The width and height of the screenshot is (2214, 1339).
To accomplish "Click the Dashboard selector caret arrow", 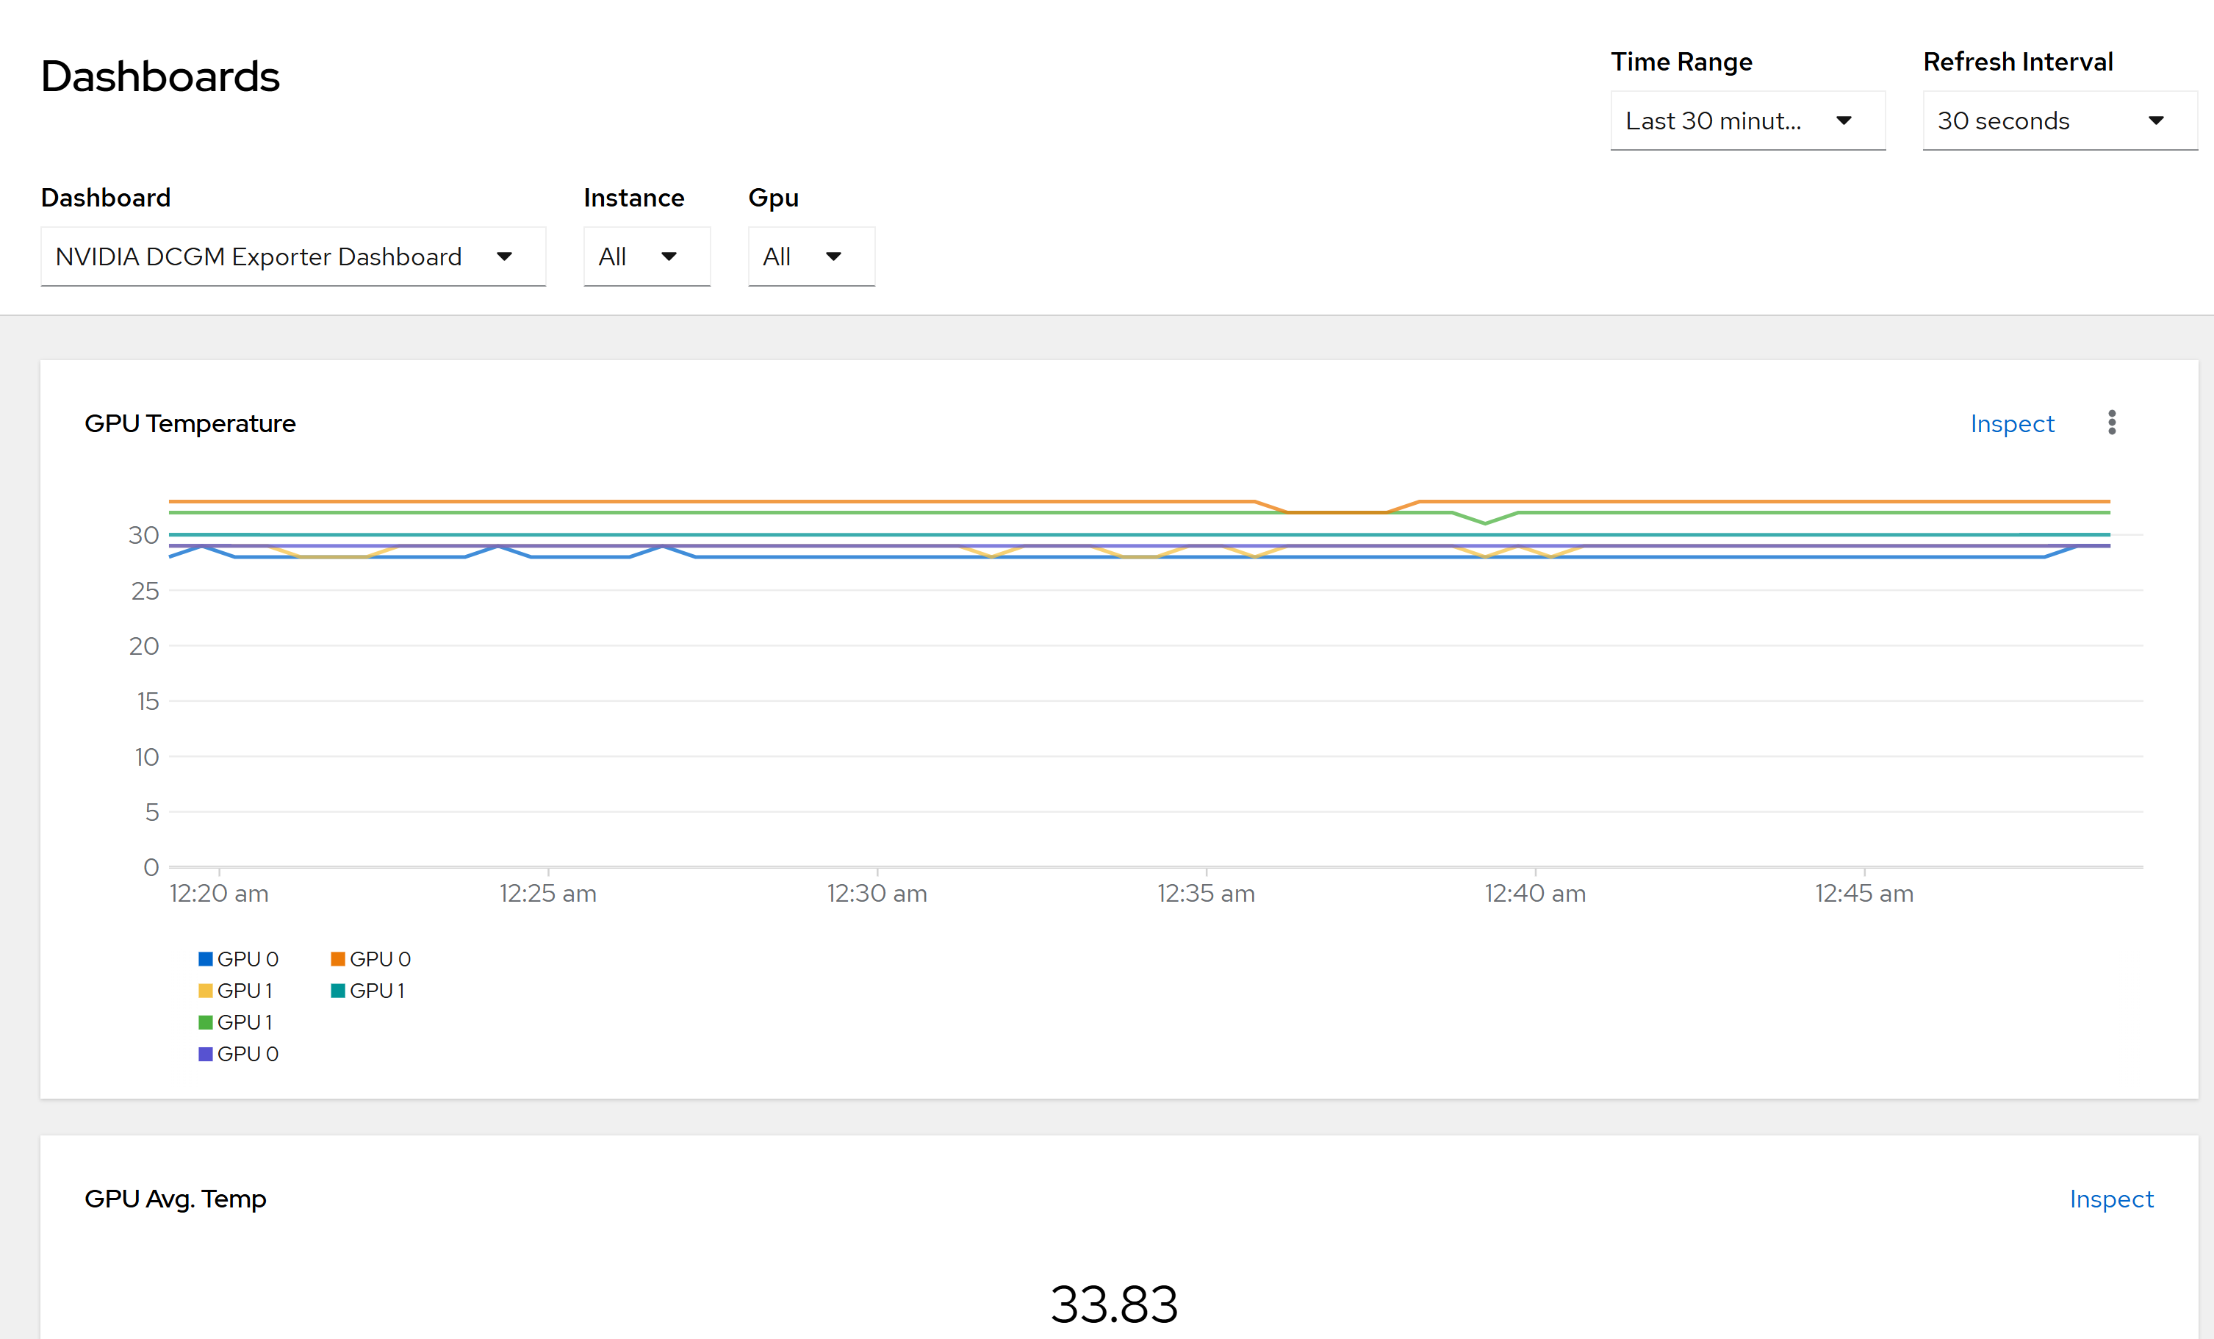I will pos(504,257).
